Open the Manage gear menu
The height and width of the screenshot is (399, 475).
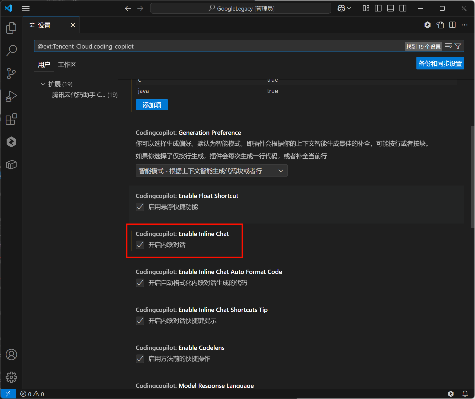11,377
